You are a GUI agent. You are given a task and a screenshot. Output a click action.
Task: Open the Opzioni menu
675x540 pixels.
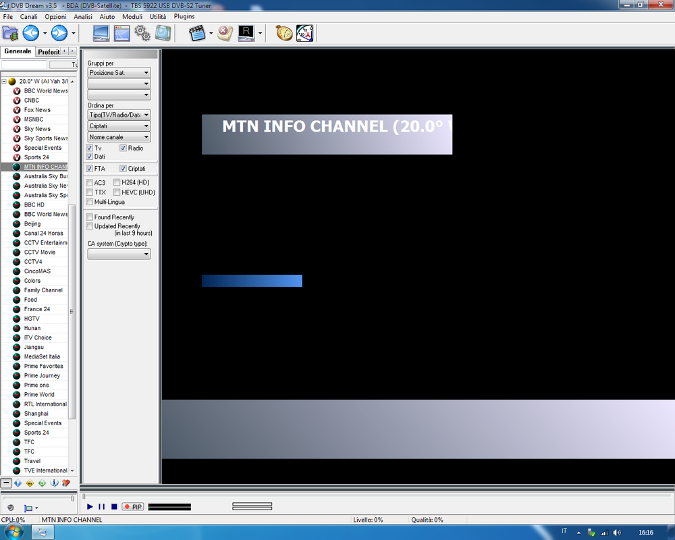click(x=55, y=16)
